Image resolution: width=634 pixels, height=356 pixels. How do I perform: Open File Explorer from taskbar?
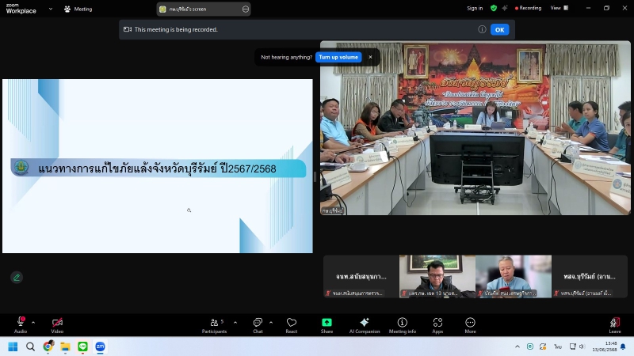pos(66,347)
